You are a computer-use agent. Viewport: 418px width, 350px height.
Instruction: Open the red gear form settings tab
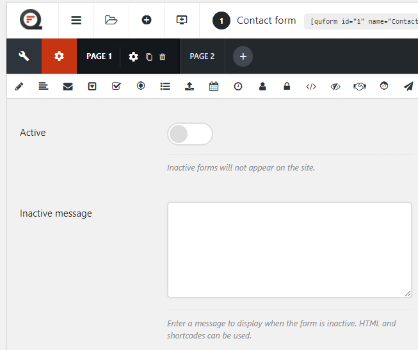tap(59, 56)
